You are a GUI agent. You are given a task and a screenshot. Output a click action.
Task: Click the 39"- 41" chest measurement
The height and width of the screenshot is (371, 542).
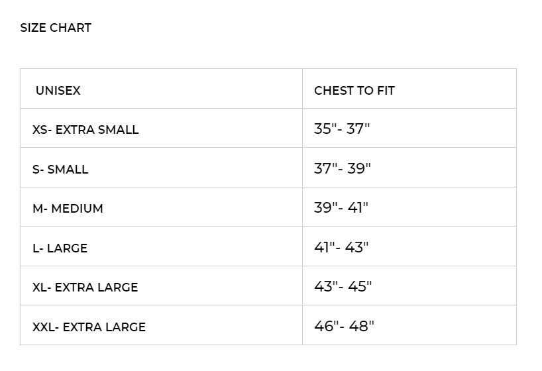pos(341,208)
